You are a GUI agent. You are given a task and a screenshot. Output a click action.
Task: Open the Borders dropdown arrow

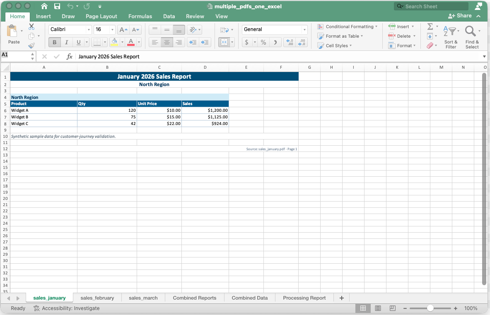click(x=105, y=42)
